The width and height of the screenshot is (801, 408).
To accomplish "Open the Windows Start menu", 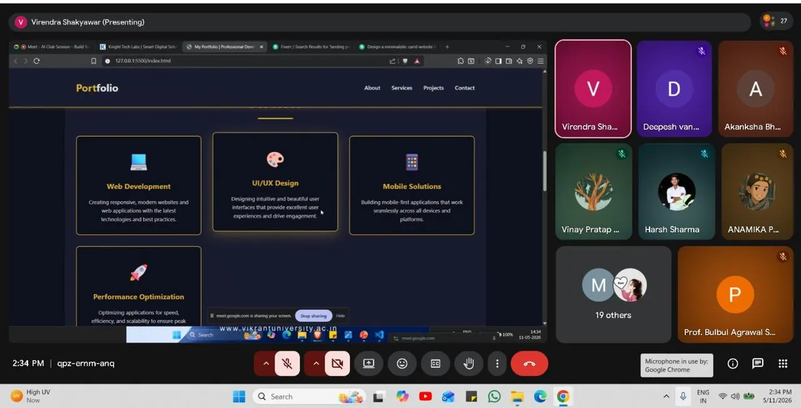I will [x=239, y=396].
